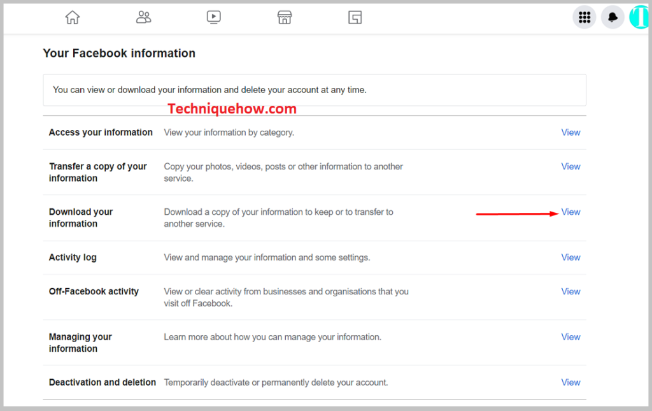
Task: Click View for Deactivation and deletion
Action: coord(570,382)
